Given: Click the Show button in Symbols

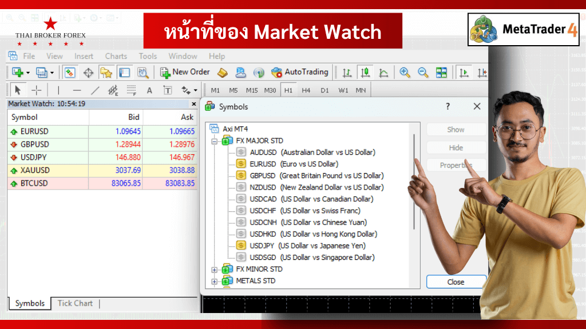Looking at the screenshot, I should point(456,130).
